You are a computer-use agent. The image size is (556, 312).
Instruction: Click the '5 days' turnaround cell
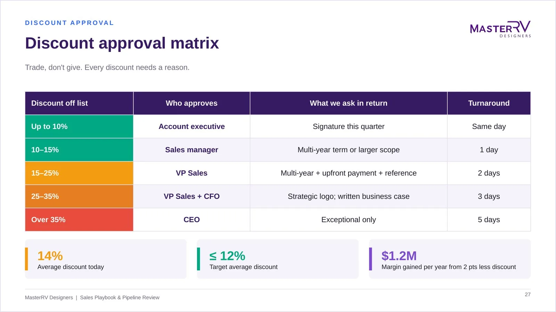tap(489, 219)
